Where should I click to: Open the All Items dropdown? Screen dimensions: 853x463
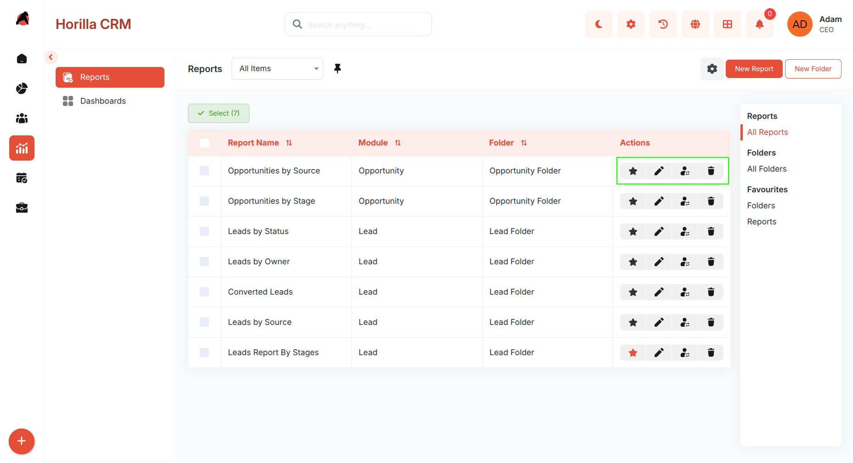(x=277, y=69)
